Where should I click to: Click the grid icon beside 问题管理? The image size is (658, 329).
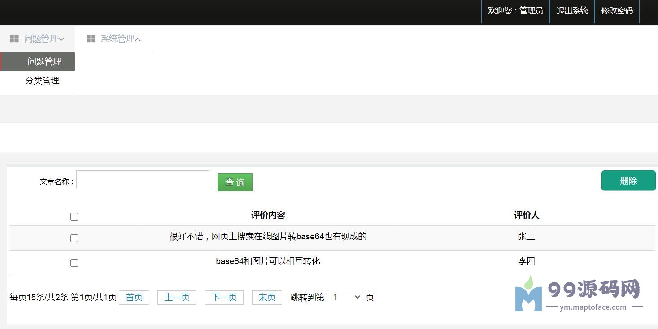point(14,39)
